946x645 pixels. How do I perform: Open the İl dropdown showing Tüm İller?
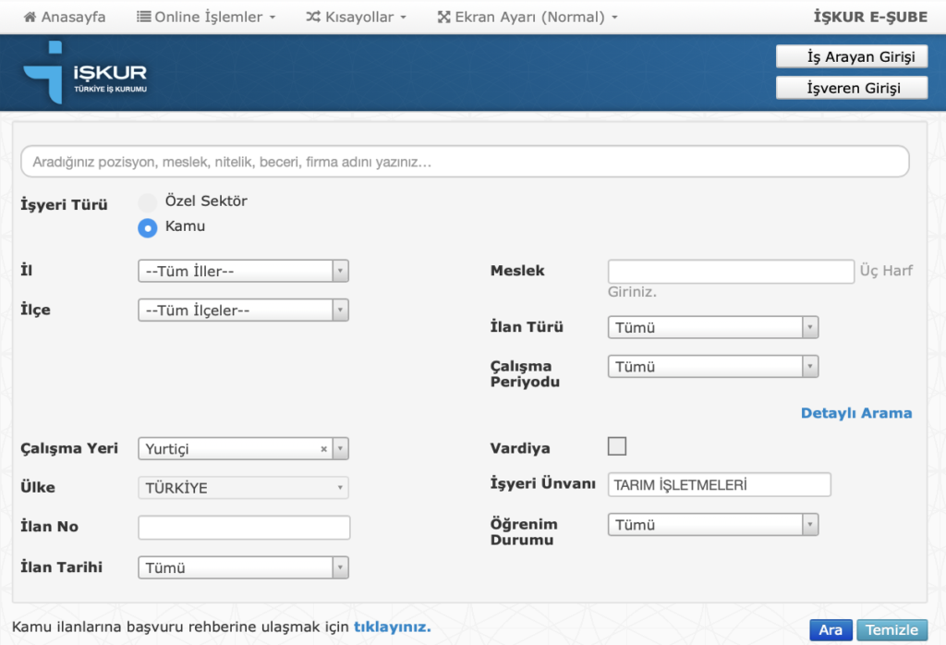pyautogui.click(x=243, y=272)
